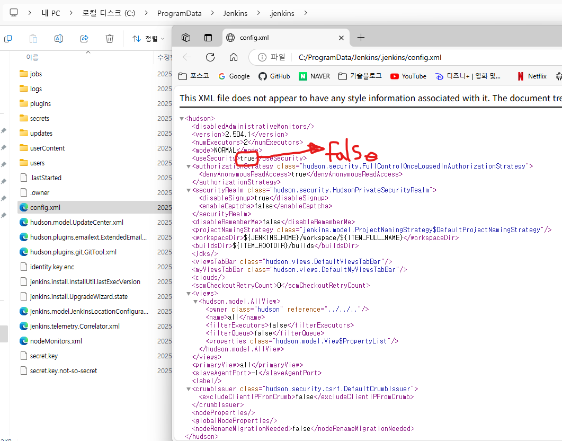Open the 기술블로그 bookmark folder

click(x=360, y=76)
